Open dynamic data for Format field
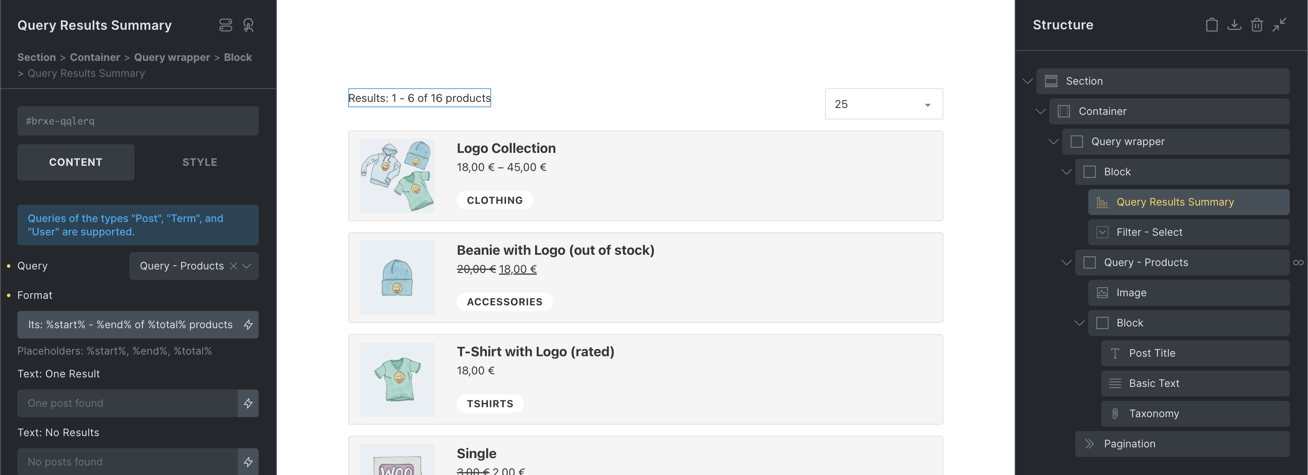Viewport: 1308px width, 475px height. (x=248, y=324)
